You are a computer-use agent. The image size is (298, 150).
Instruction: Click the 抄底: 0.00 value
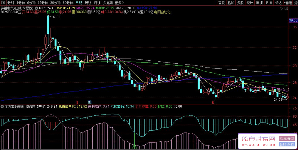(x=165, y=107)
